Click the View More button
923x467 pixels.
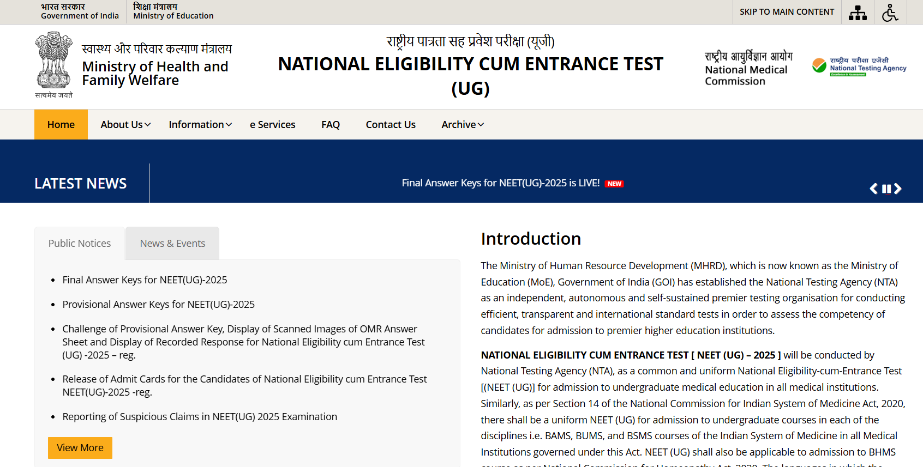80,448
